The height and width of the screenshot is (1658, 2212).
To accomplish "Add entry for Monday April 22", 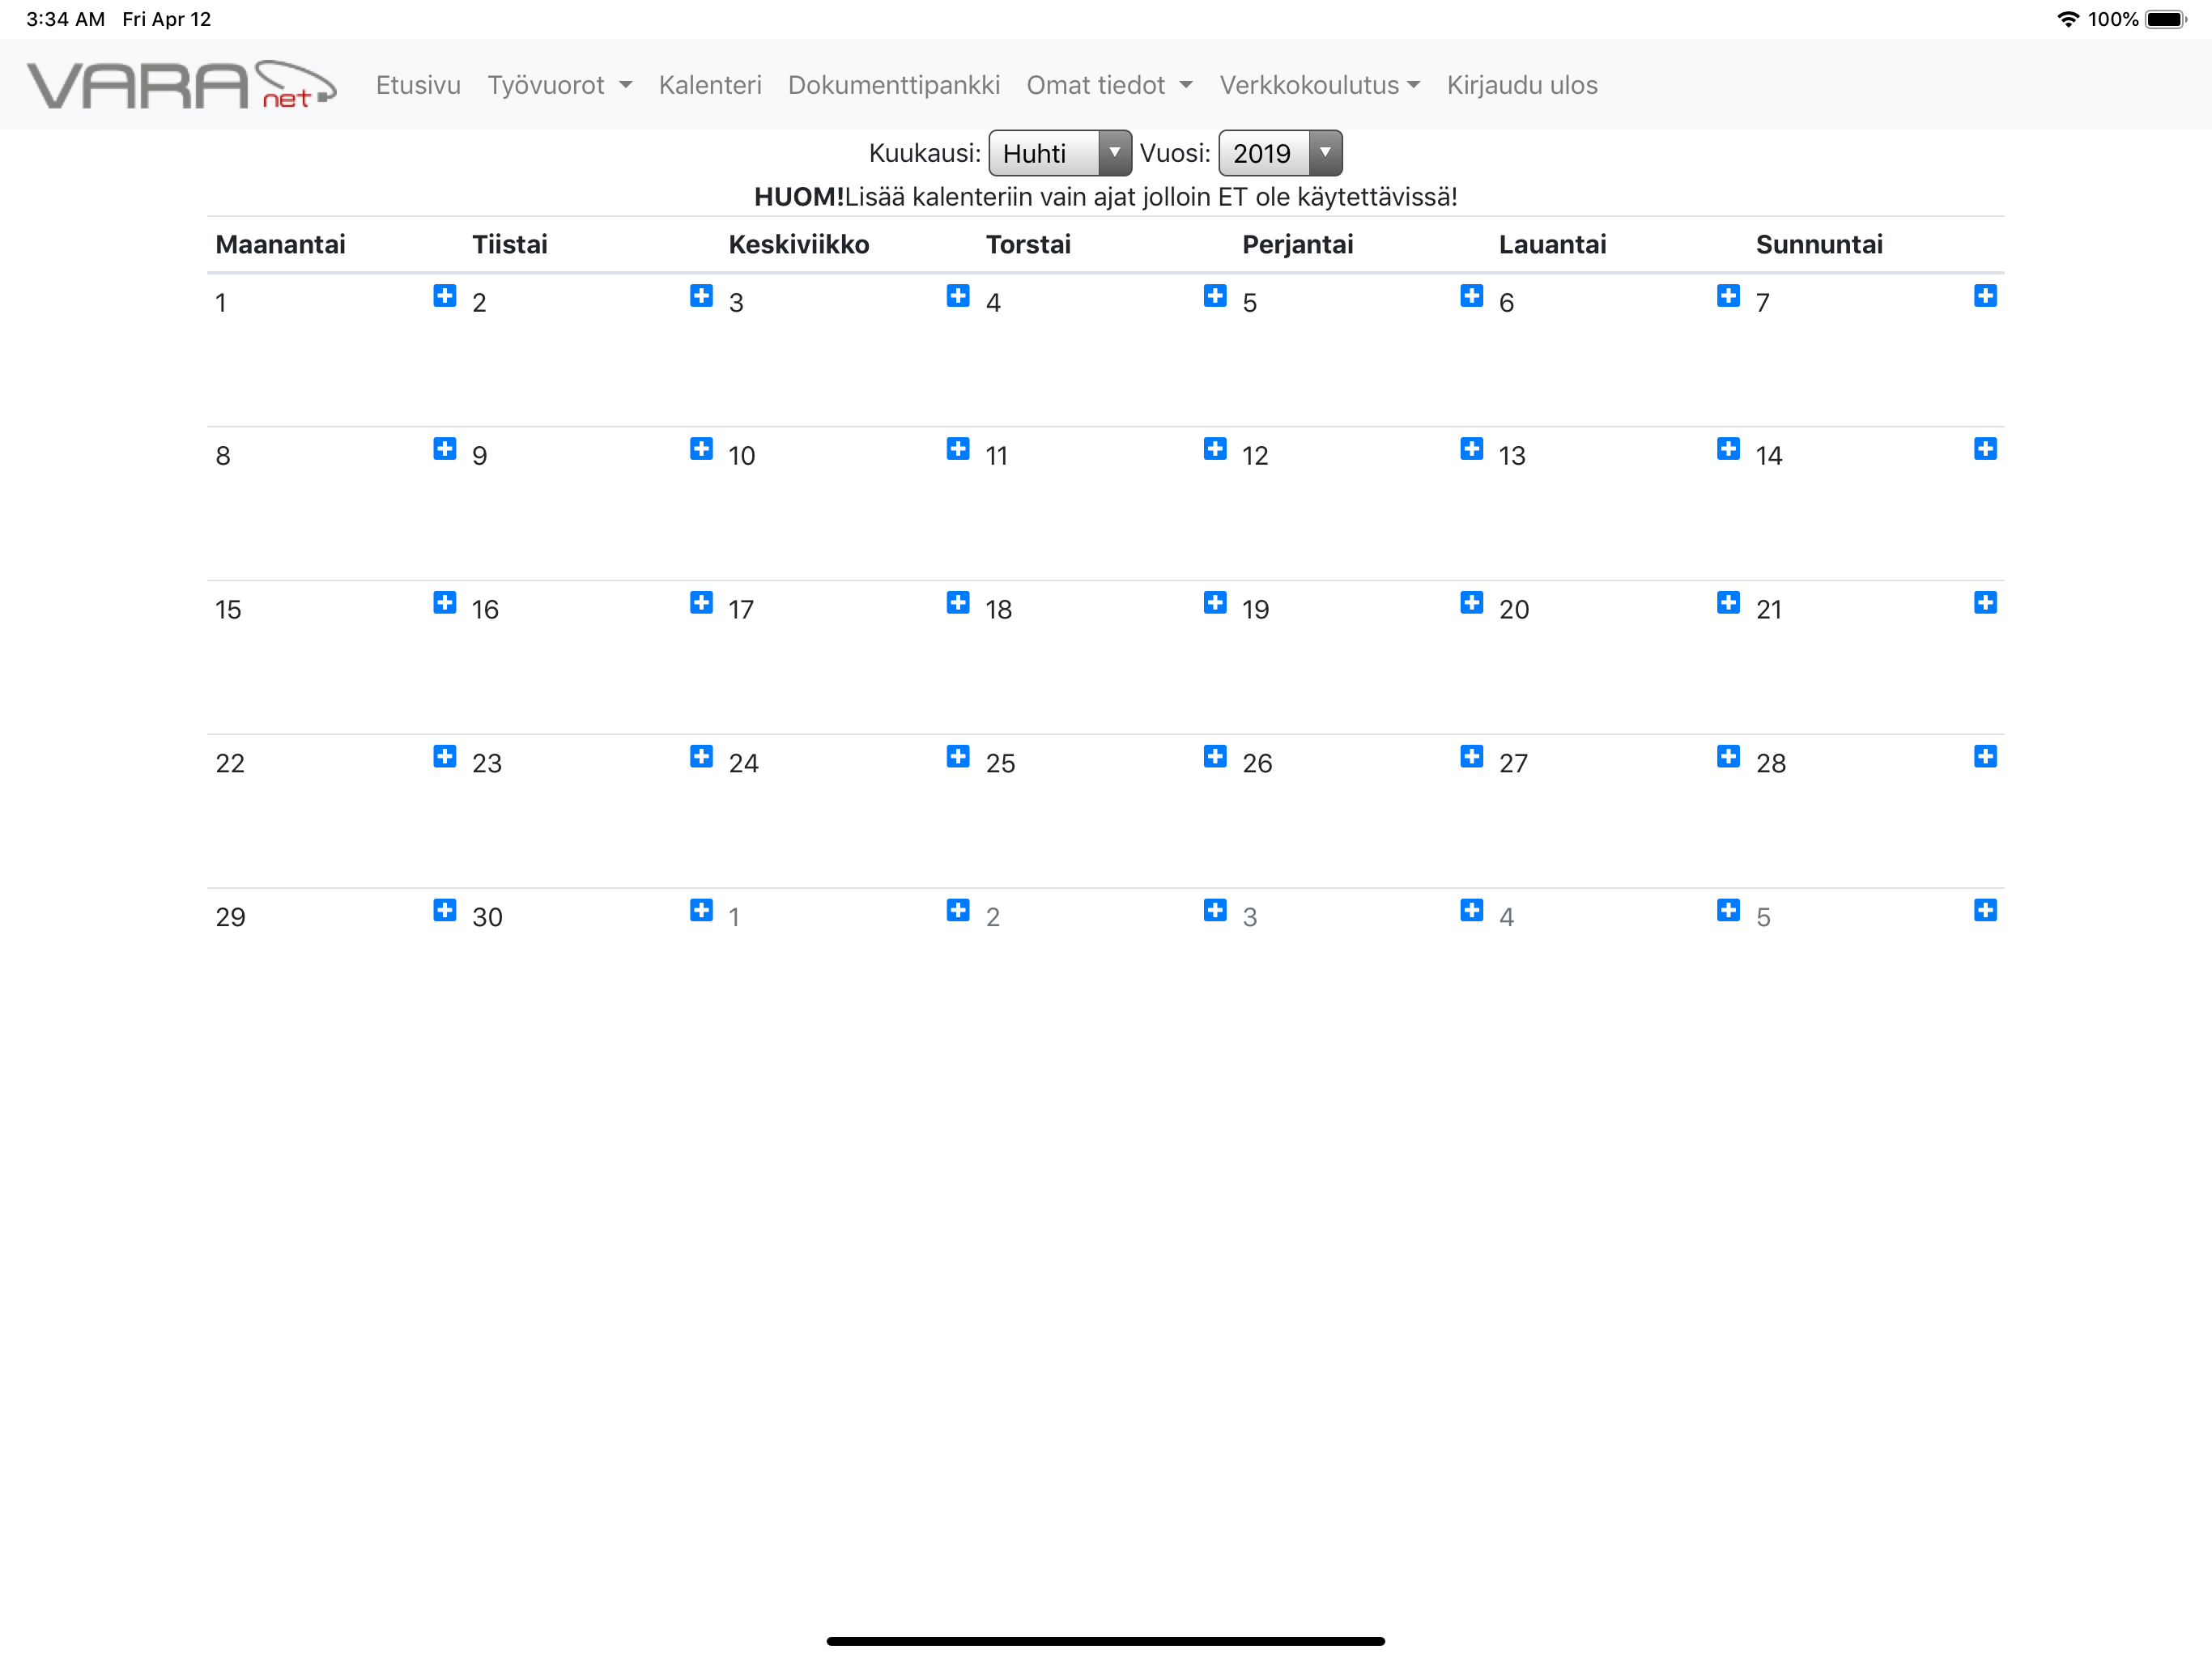I will click(444, 756).
